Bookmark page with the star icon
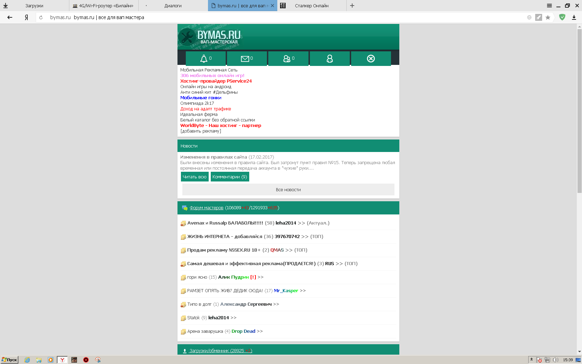Image resolution: width=582 pixels, height=364 pixels. [x=548, y=17]
